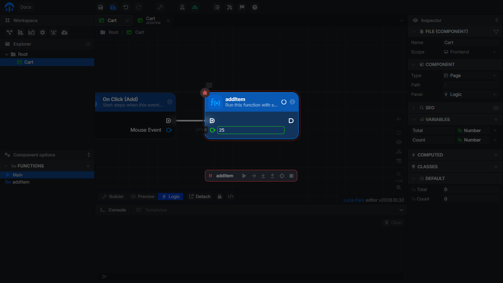The width and height of the screenshot is (503, 283).
Task: Open the Templates tab
Action: click(x=152, y=210)
